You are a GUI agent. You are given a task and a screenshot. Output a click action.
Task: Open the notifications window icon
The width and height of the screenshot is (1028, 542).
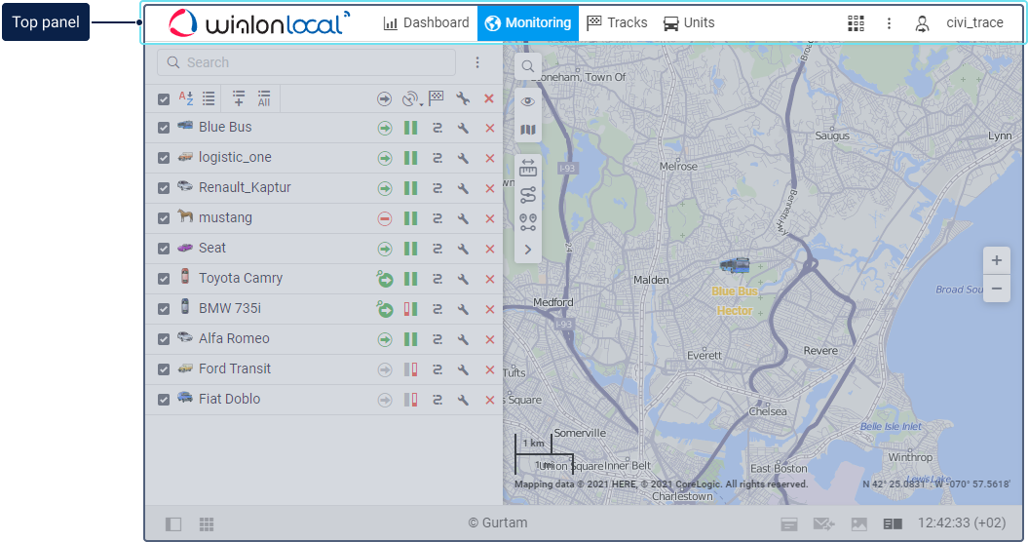789,523
